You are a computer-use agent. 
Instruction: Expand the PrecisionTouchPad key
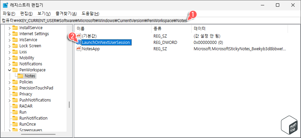(10, 88)
